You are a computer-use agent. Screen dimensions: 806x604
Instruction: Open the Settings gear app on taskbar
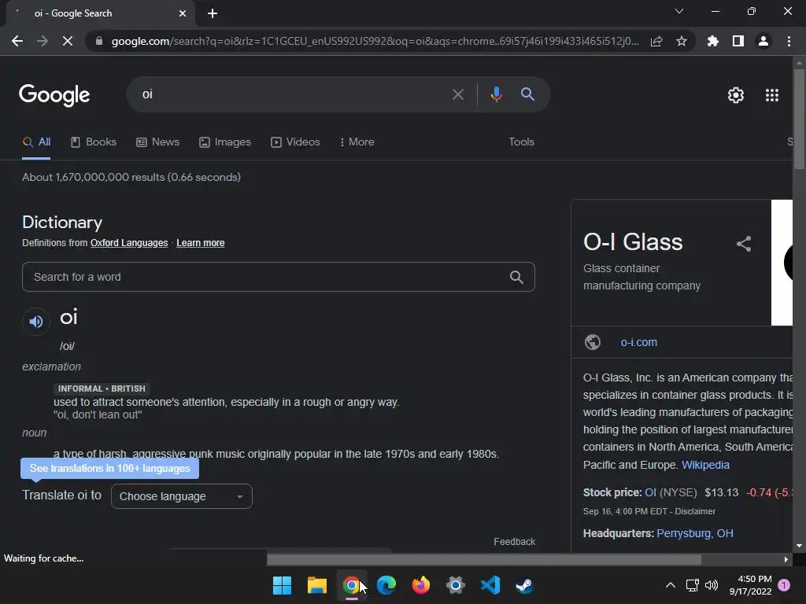pos(456,585)
